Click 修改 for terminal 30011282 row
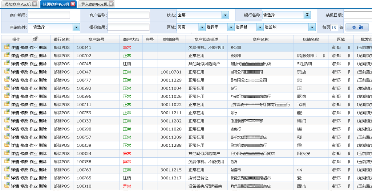Viewport: 372px width, 191px height. (24, 121)
